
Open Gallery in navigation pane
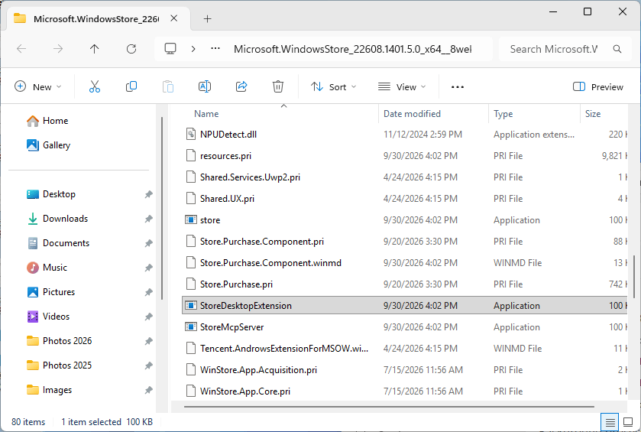(48, 145)
